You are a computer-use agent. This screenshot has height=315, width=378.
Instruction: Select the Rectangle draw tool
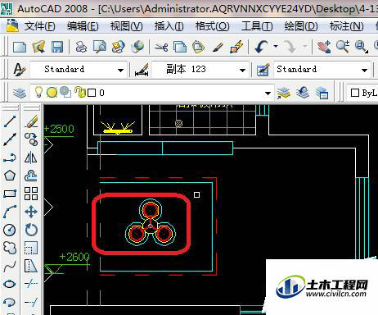pos(10,194)
